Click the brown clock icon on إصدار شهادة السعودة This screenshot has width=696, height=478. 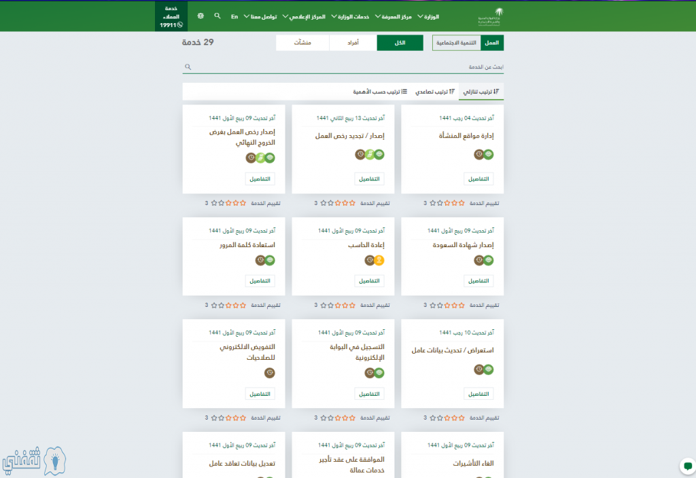click(478, 260)
